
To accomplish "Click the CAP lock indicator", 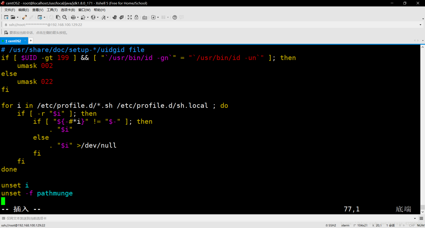I will point(412,225).
